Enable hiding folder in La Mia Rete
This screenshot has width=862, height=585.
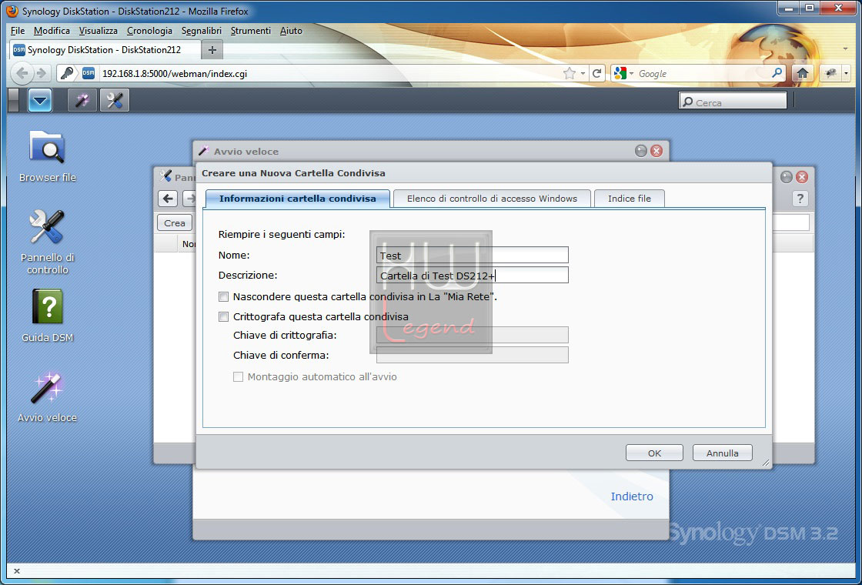point(223,297)
